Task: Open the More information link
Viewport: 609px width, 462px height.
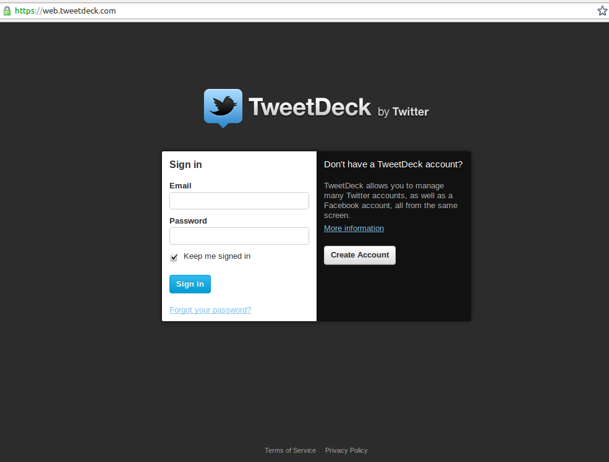Action: point(354,229)
